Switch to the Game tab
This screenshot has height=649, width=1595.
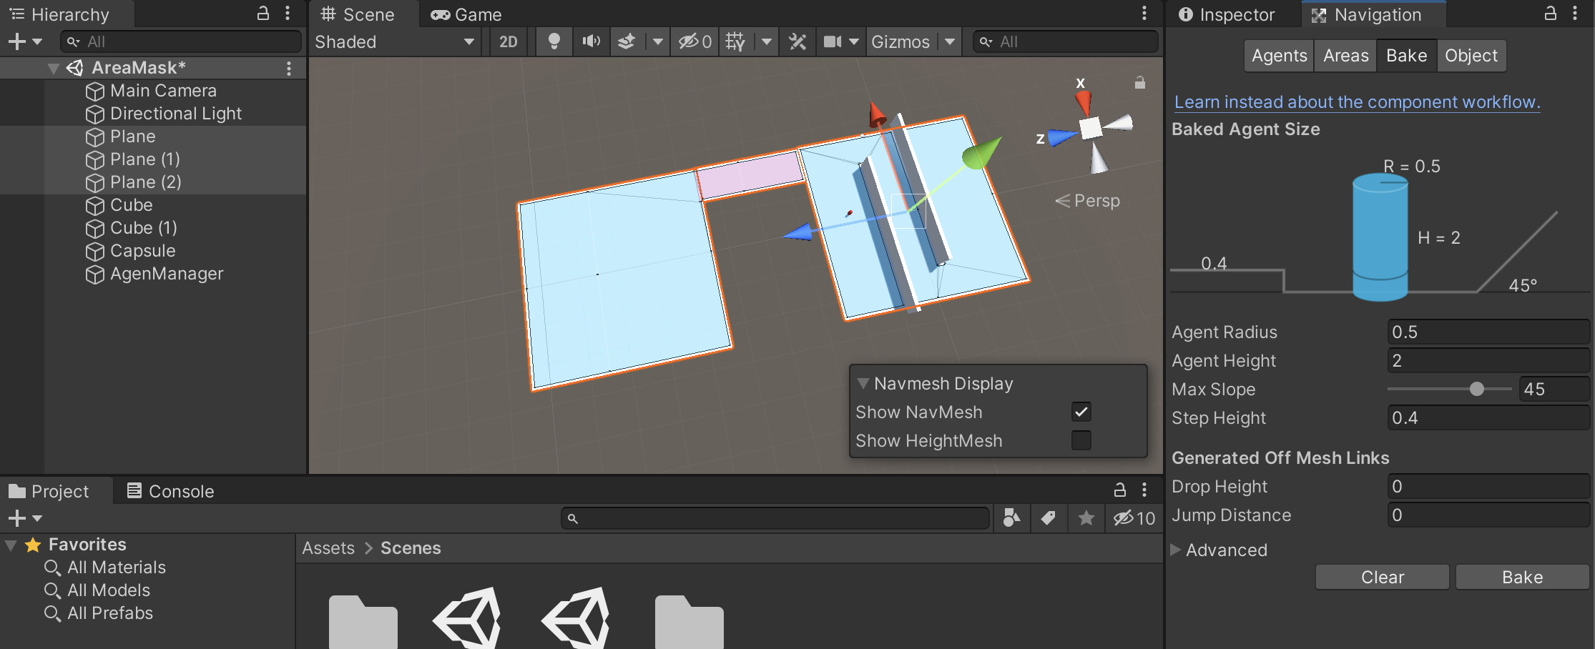click(466, 14)
